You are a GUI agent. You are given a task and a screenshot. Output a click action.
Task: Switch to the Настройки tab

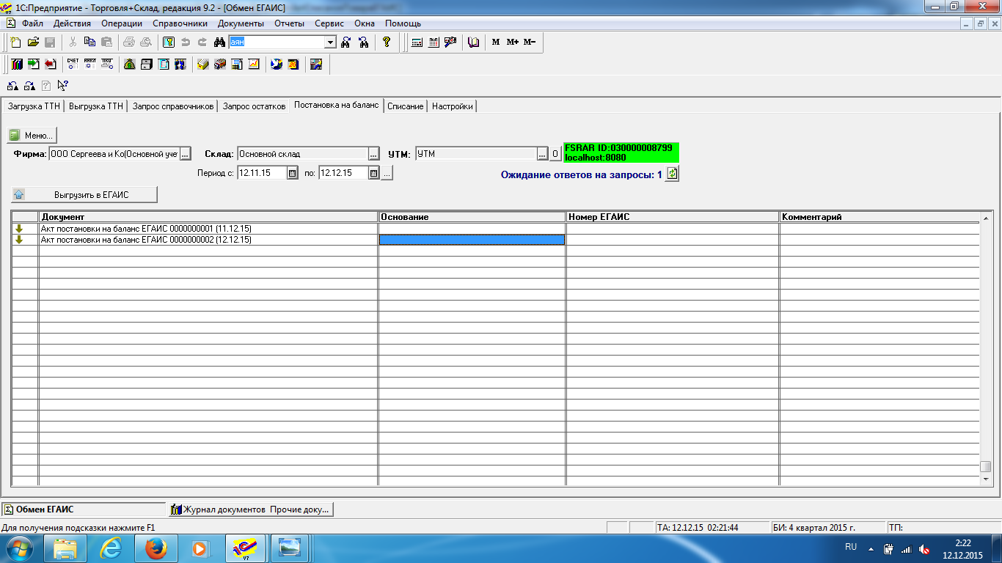(453, 106)
